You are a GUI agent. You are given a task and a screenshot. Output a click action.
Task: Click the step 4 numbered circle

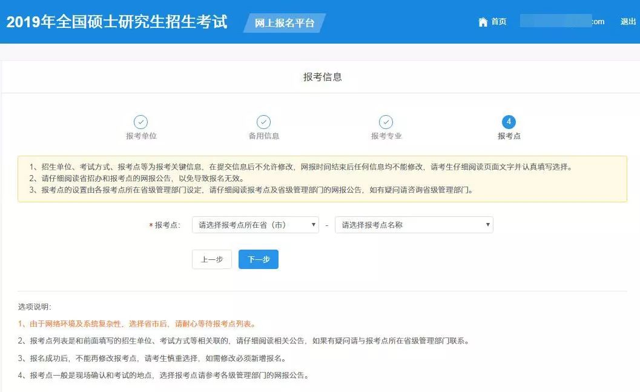tap(509, 122)
